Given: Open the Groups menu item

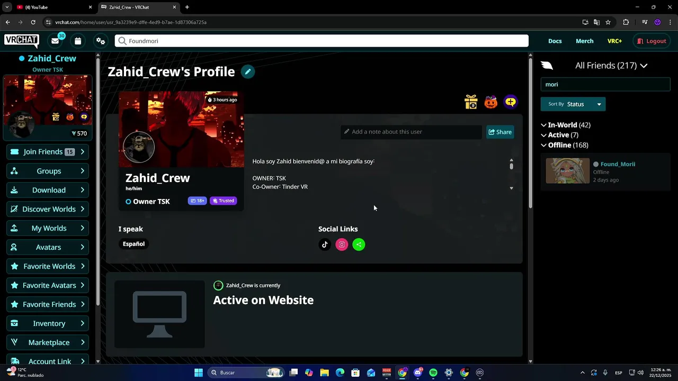Looking at the screenshot, I should tap(48, 171).
